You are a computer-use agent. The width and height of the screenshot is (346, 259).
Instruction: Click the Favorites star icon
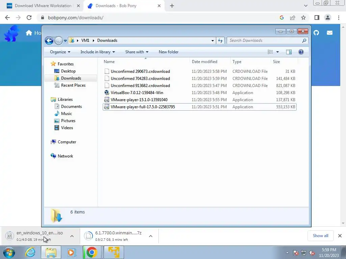pyautogui.click(x=53, y=64)
